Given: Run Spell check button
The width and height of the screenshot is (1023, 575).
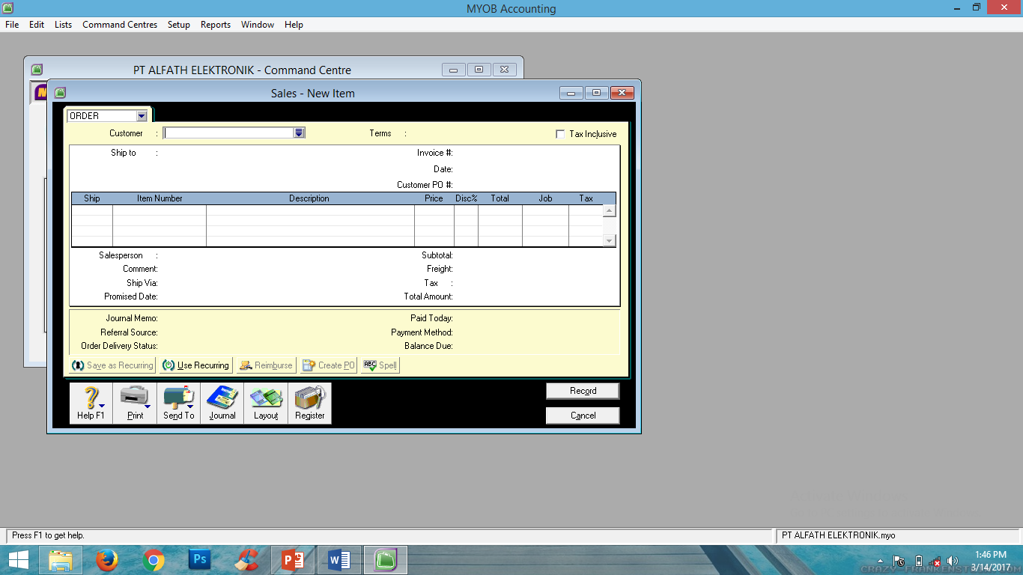Looking at the screenshot, I should click(x=380, y=365).
